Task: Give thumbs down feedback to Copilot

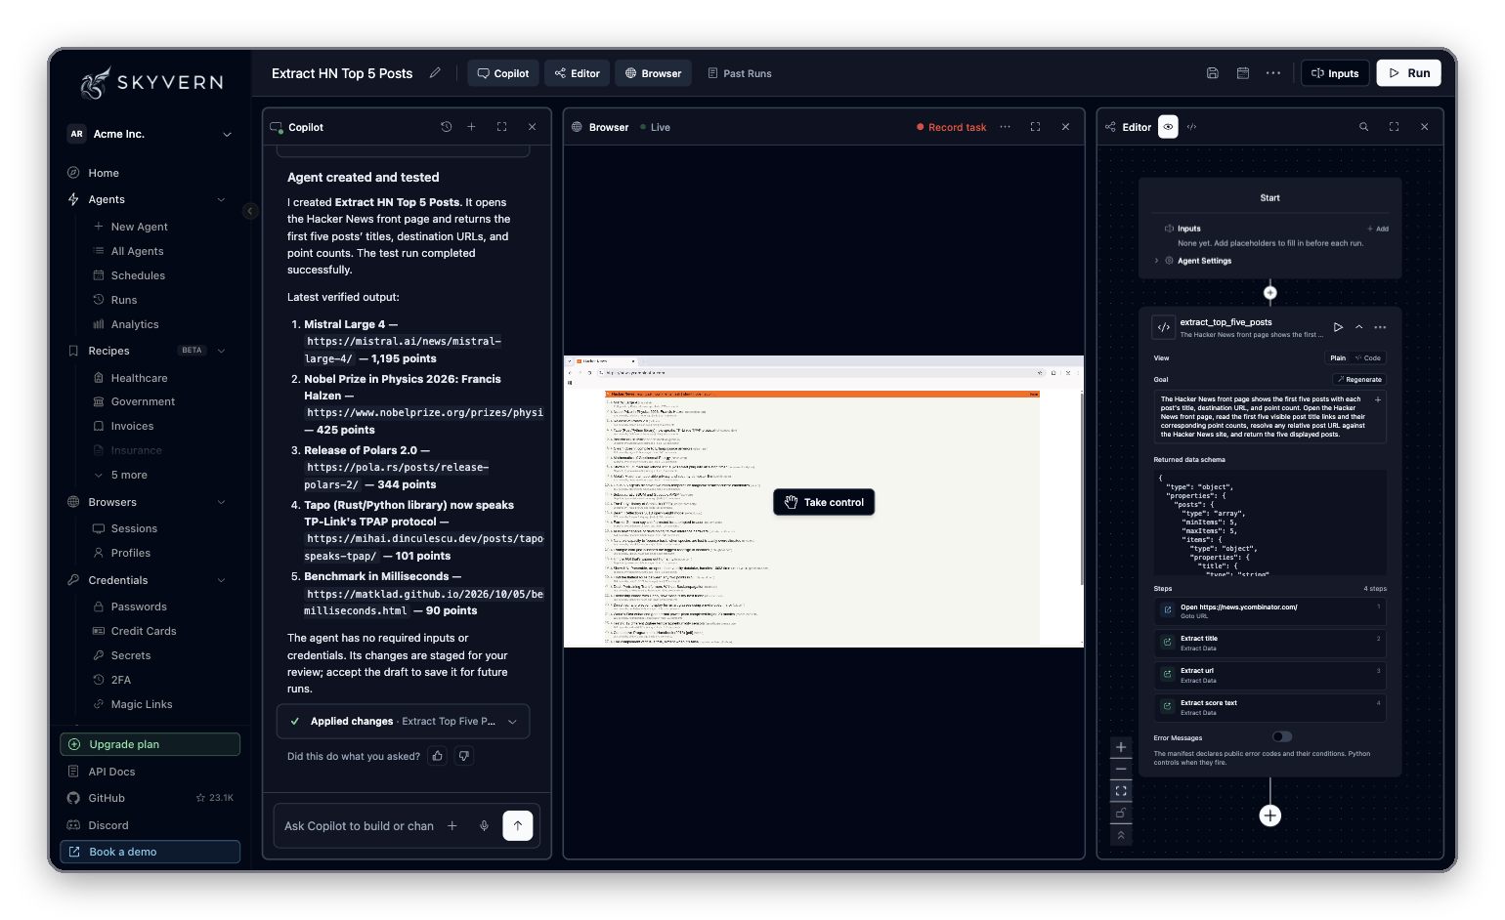Action: (464, 756)
